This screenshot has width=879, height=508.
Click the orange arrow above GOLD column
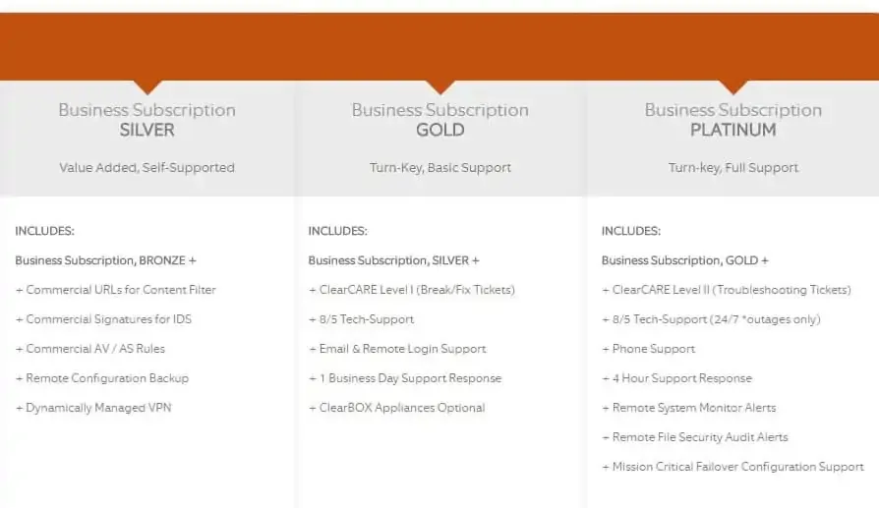[x=439, y=86]
